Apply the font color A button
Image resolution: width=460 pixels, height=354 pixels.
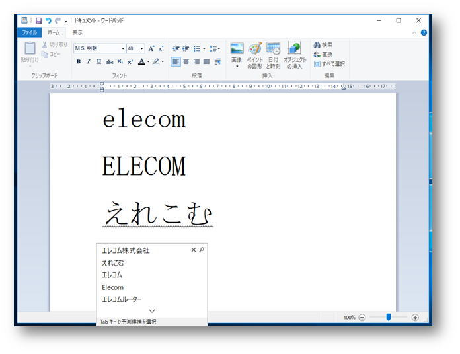(141, 61)
